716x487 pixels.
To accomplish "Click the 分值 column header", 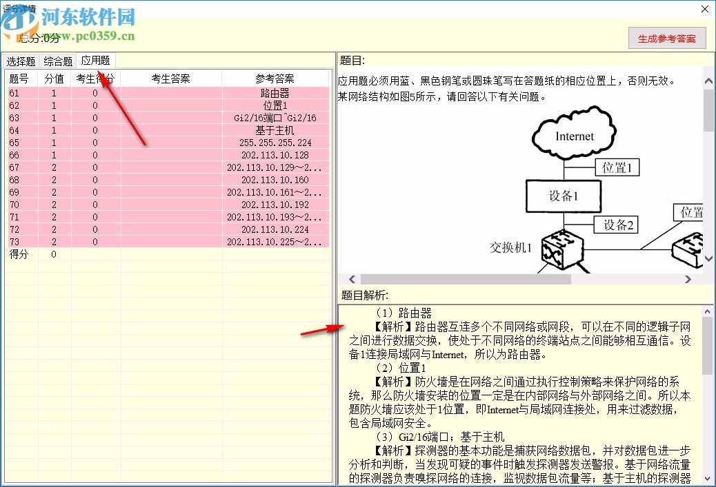I will pos(54,79).
